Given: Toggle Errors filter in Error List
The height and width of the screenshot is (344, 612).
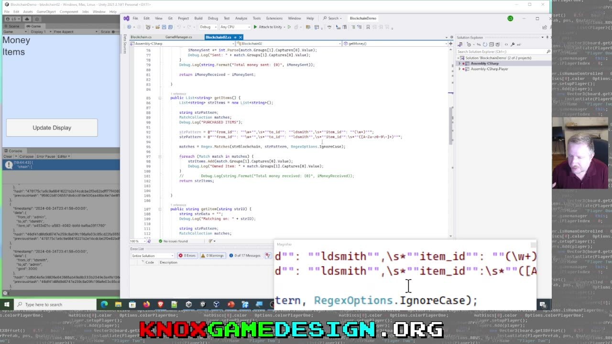Looking at the screenshot, I should point(186,256).
